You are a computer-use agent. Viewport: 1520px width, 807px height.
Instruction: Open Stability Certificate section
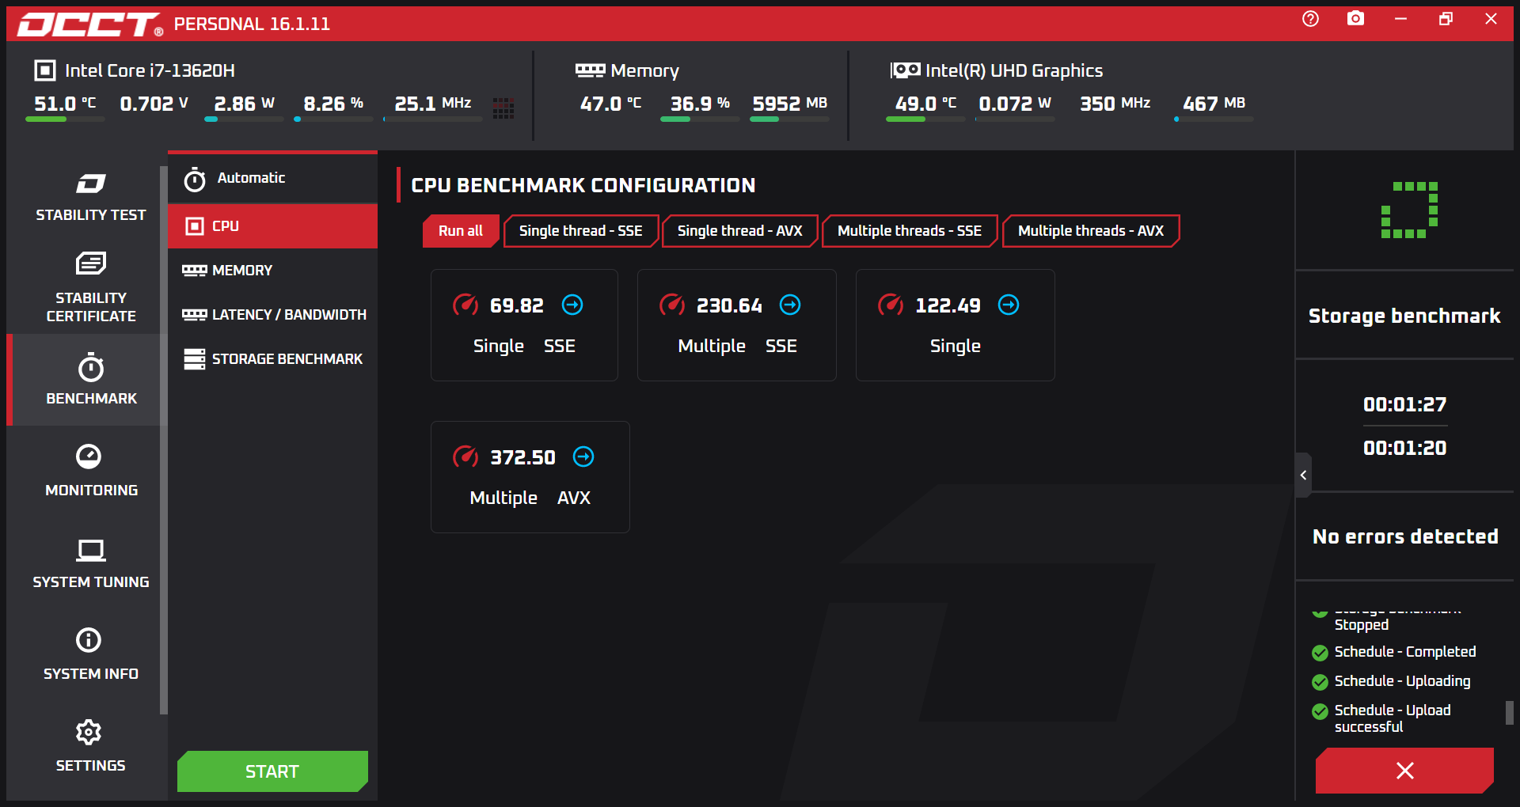[90, 288]
